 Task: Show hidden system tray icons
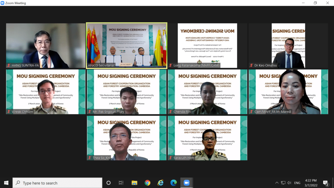pyautogui.click(x=277, y=183)
